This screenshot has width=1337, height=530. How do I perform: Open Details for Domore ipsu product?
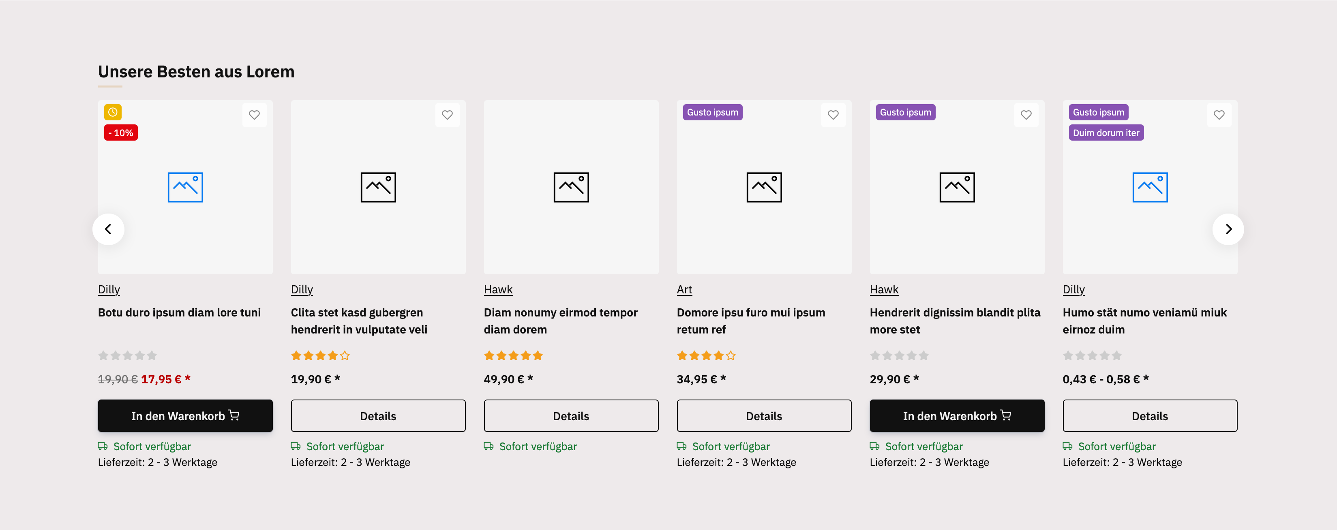pos(763,415)
